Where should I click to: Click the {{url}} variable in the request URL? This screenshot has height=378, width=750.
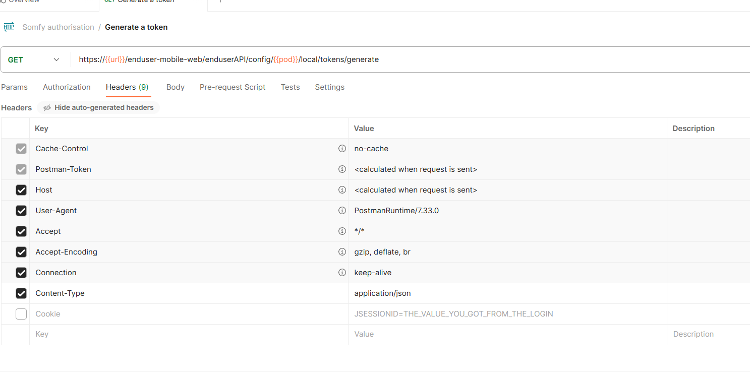(x=113, y=59)
